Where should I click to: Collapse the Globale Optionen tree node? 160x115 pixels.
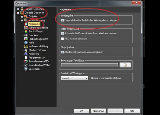pyautogui.click(x=18, y=13)
